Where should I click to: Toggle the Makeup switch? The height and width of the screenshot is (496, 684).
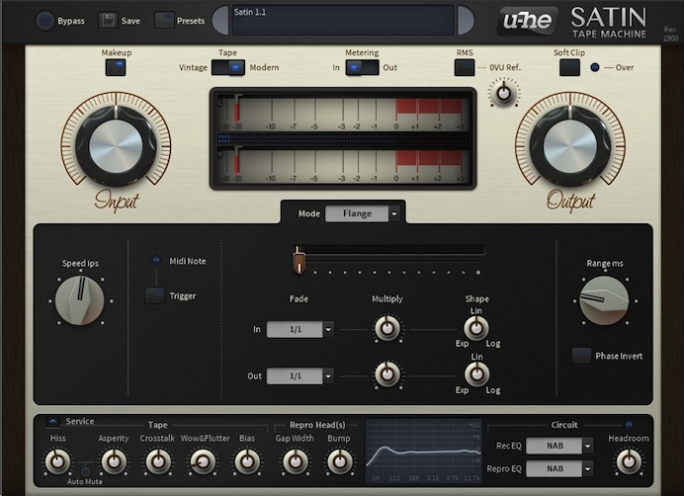point(116,67)
